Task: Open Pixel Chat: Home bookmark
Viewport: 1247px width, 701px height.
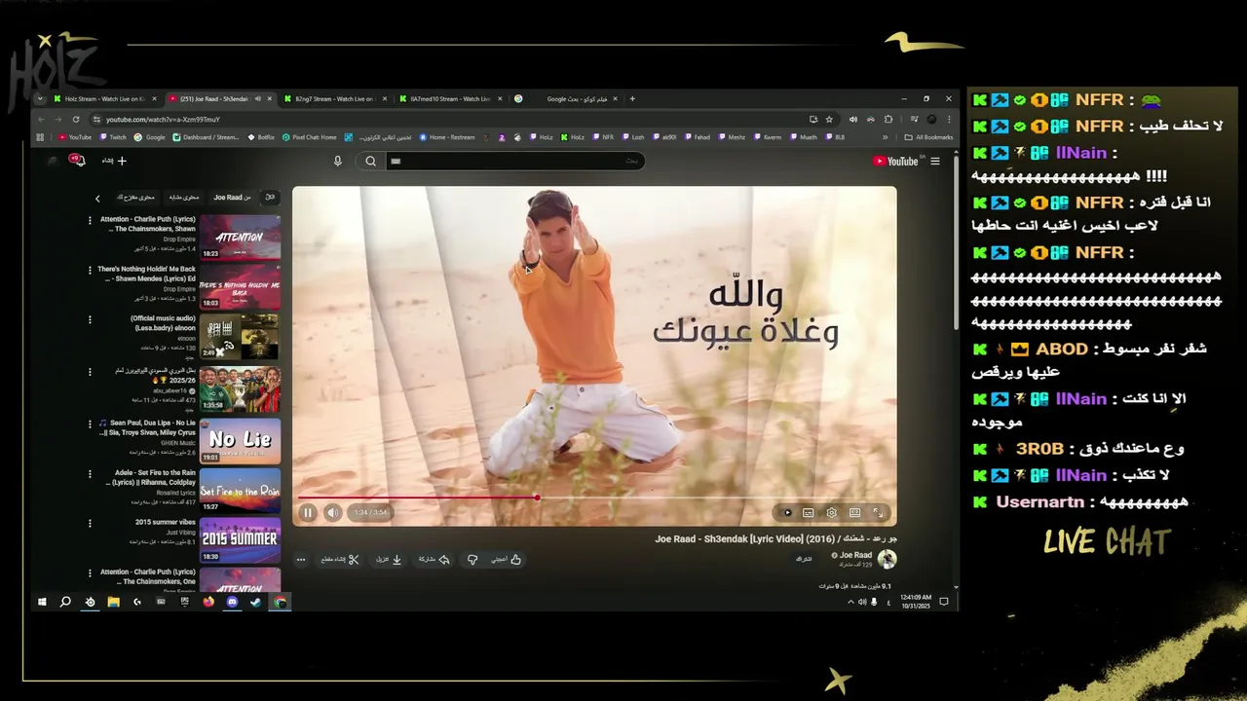Action: tap(309, 137)
